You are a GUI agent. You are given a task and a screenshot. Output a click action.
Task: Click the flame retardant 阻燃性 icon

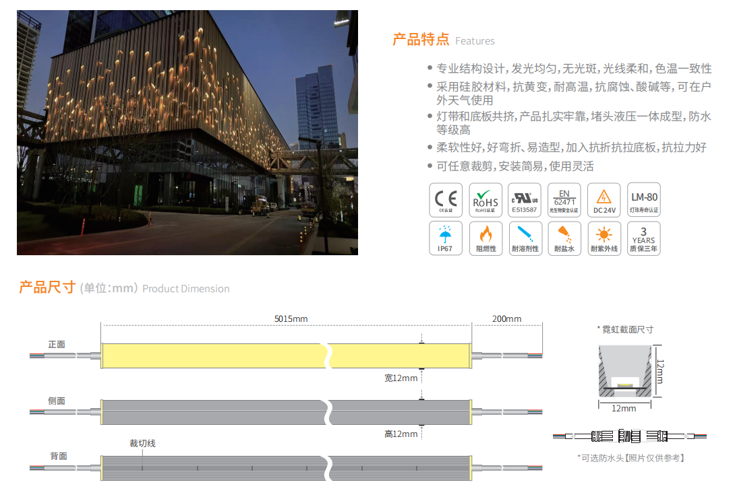485,238
